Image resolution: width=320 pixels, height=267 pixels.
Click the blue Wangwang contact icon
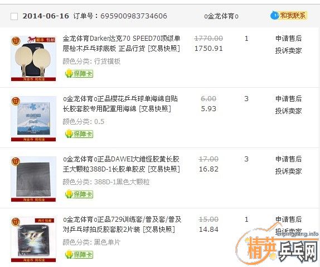click(274, 15)
